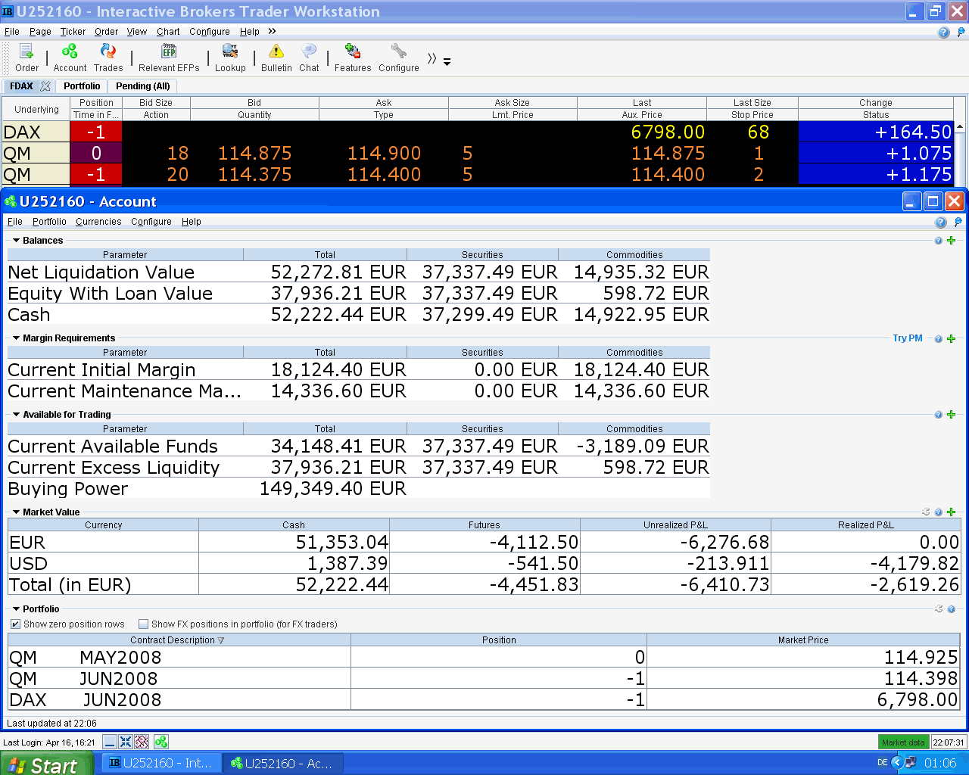Toggle Show zero position rows checkbox
This screenshot has width=969, height=775.
(15, 624)
